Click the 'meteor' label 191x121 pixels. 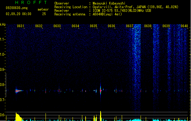(43, 9)
